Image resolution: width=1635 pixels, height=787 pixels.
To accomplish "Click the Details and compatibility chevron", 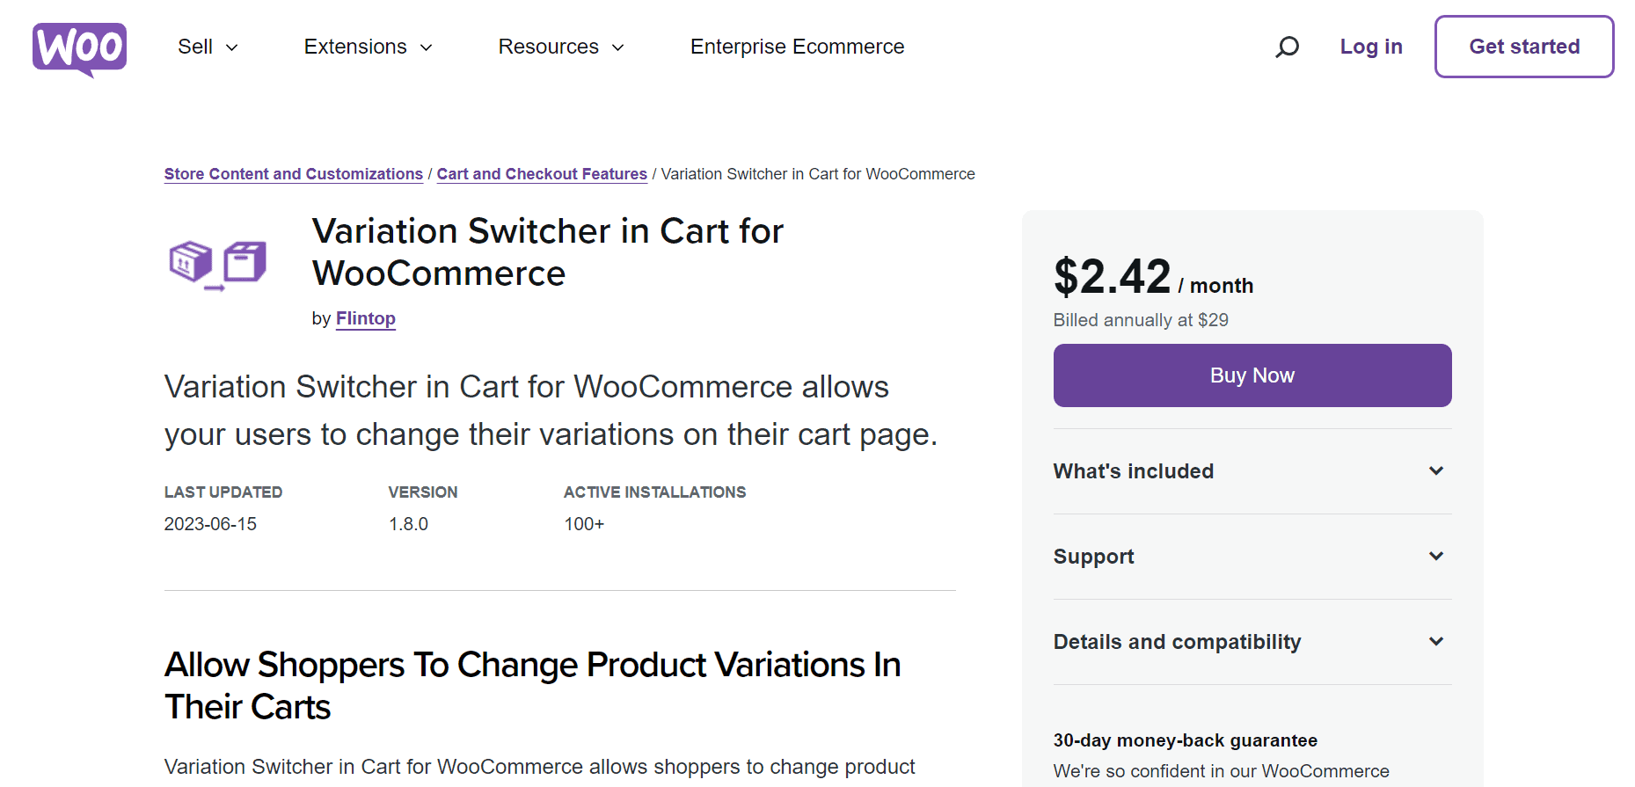I will [1435, 642].
